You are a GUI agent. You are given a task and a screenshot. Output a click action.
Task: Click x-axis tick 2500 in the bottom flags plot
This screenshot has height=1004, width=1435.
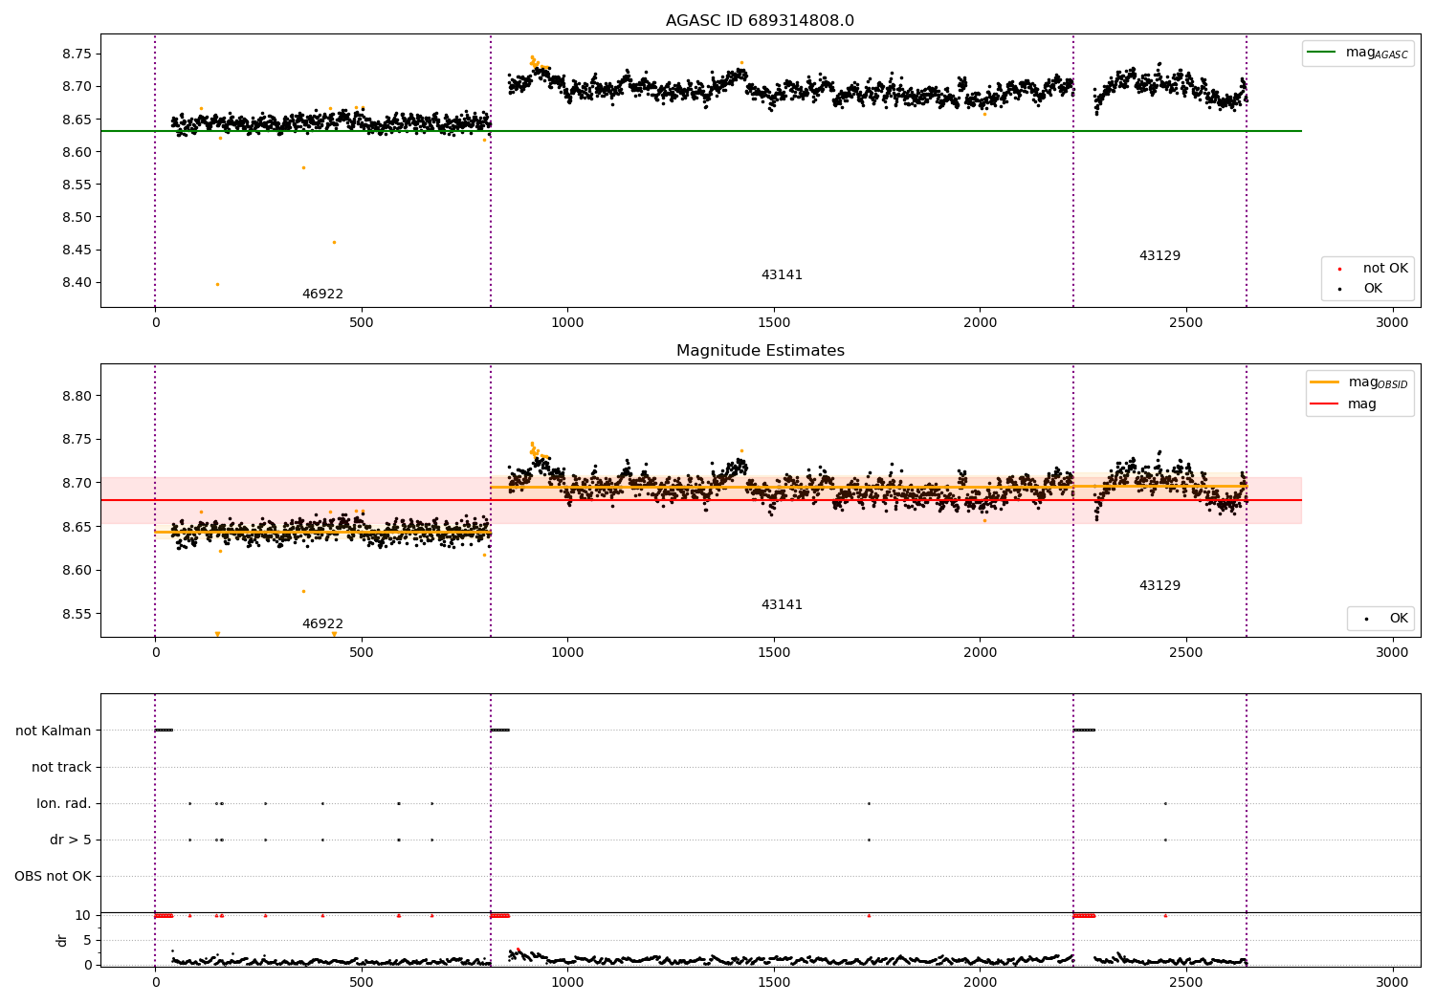pyautogui.click(x=1186, y=982)
